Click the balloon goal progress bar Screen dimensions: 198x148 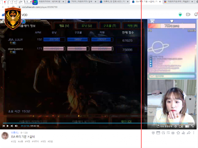click(x=172, y=26)
